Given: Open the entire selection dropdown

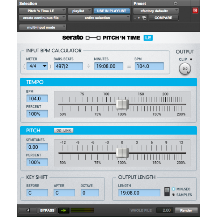Looking at the screenshot, I should coord(99,18).
